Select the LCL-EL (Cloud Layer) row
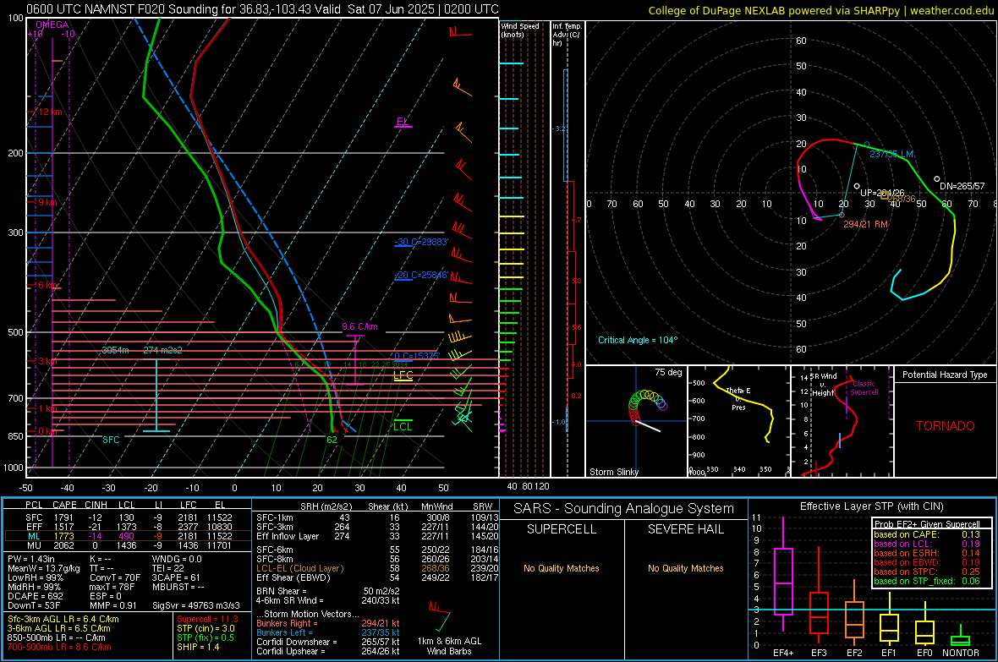This screenshot has height=662, width=998. click(377, 568)
